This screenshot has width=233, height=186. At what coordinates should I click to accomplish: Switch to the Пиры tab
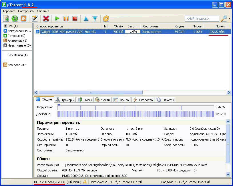coord(85,100)
